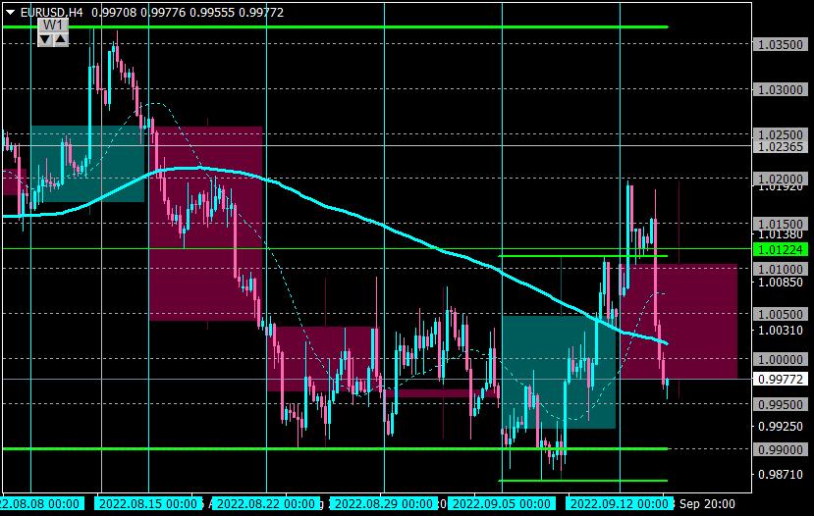Screen dimensions: 814x516
Task: Click the current price label 0.99772
Action: tap(781, 379)
